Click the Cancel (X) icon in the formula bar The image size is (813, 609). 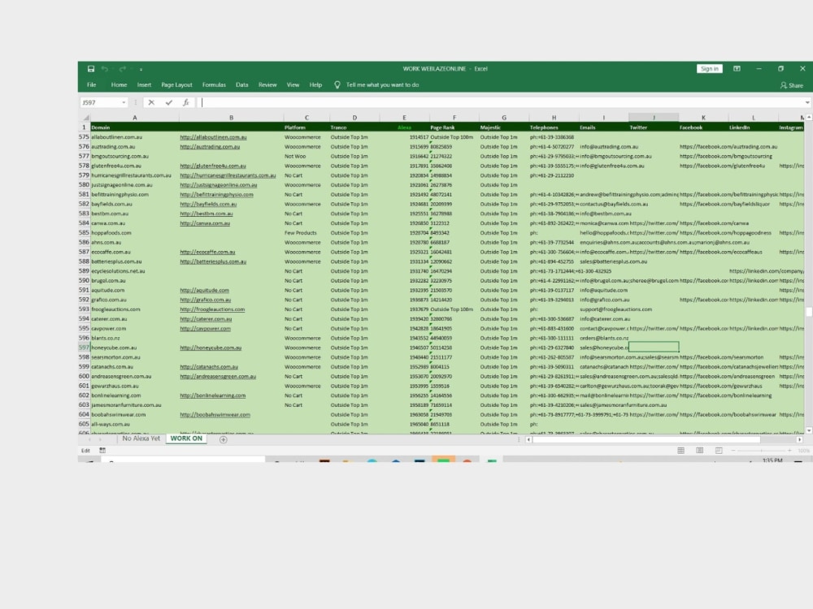151,102
